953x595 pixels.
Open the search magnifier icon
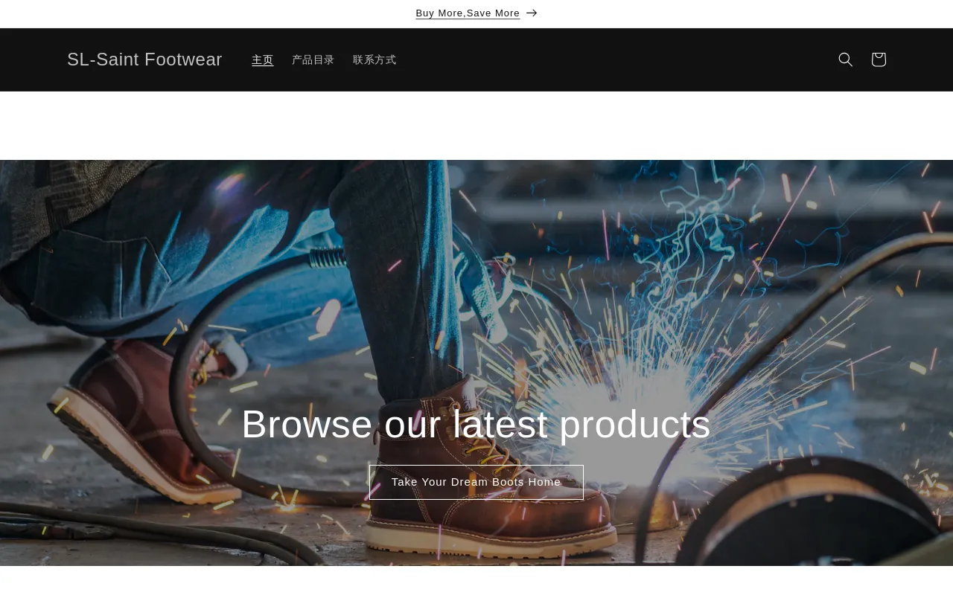845,59
